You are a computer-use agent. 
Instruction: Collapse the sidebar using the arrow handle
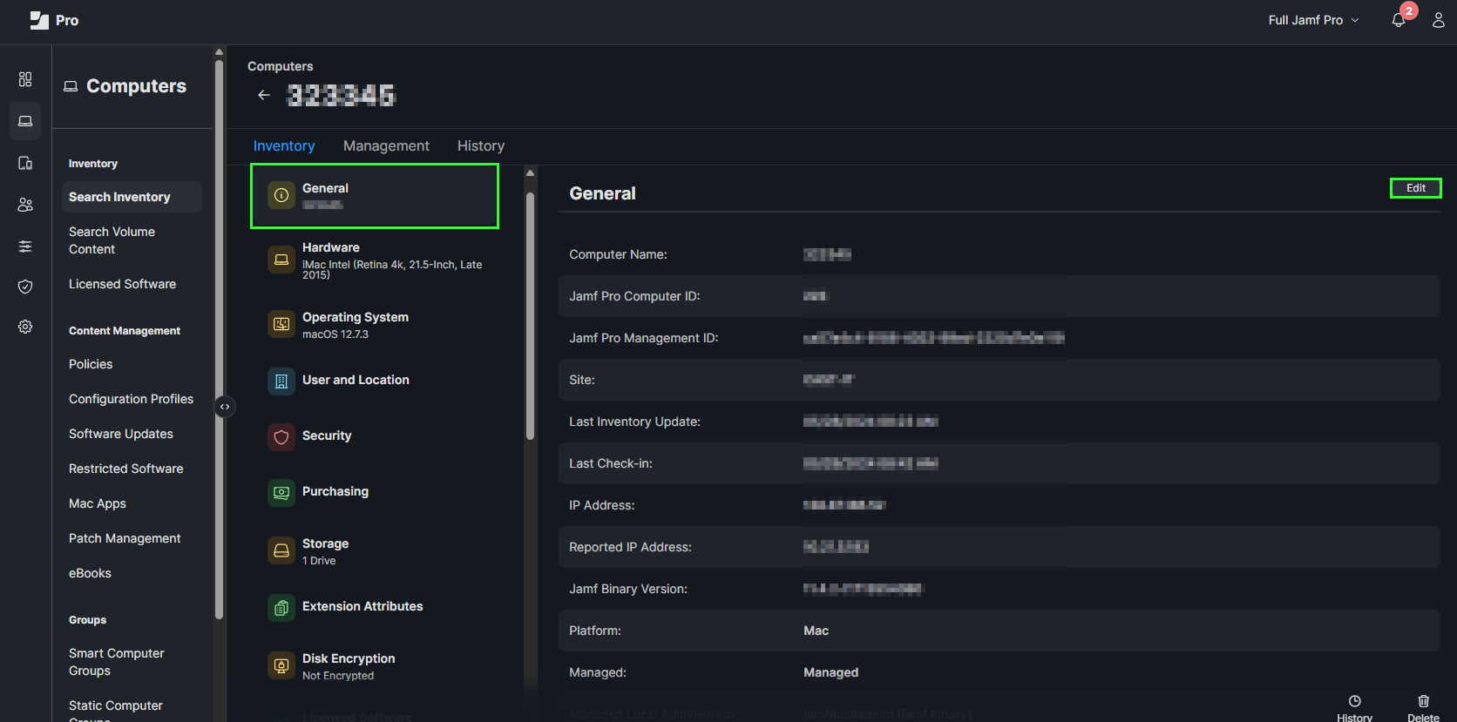tap(225, 407)
